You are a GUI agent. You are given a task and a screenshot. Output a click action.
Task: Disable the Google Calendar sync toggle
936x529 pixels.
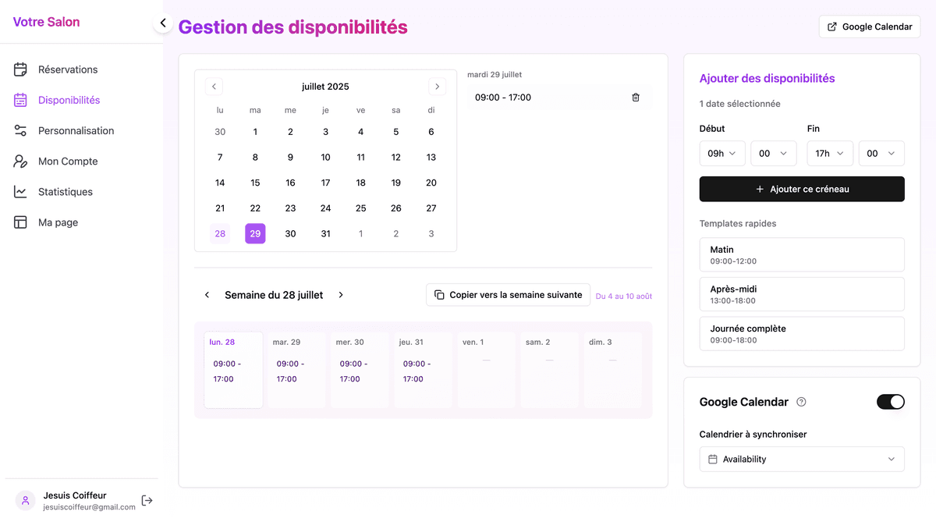tap(890, 402)
